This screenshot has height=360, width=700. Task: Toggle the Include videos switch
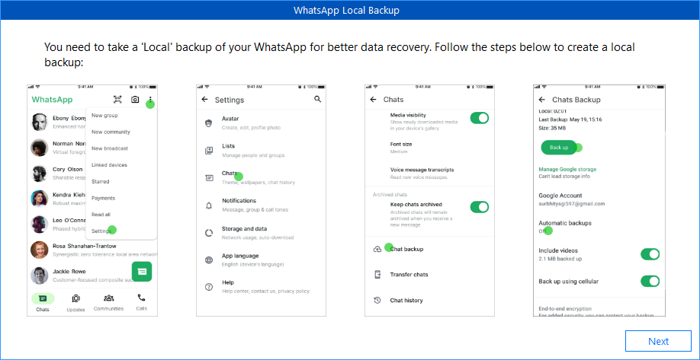click(650, 254)
